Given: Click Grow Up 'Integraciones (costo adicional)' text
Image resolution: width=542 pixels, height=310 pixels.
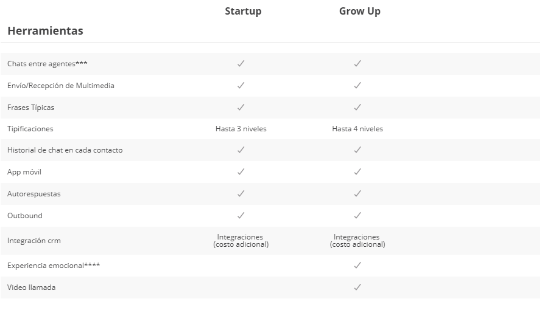Looking at the screenshot, I should click(x=357, y=241).
